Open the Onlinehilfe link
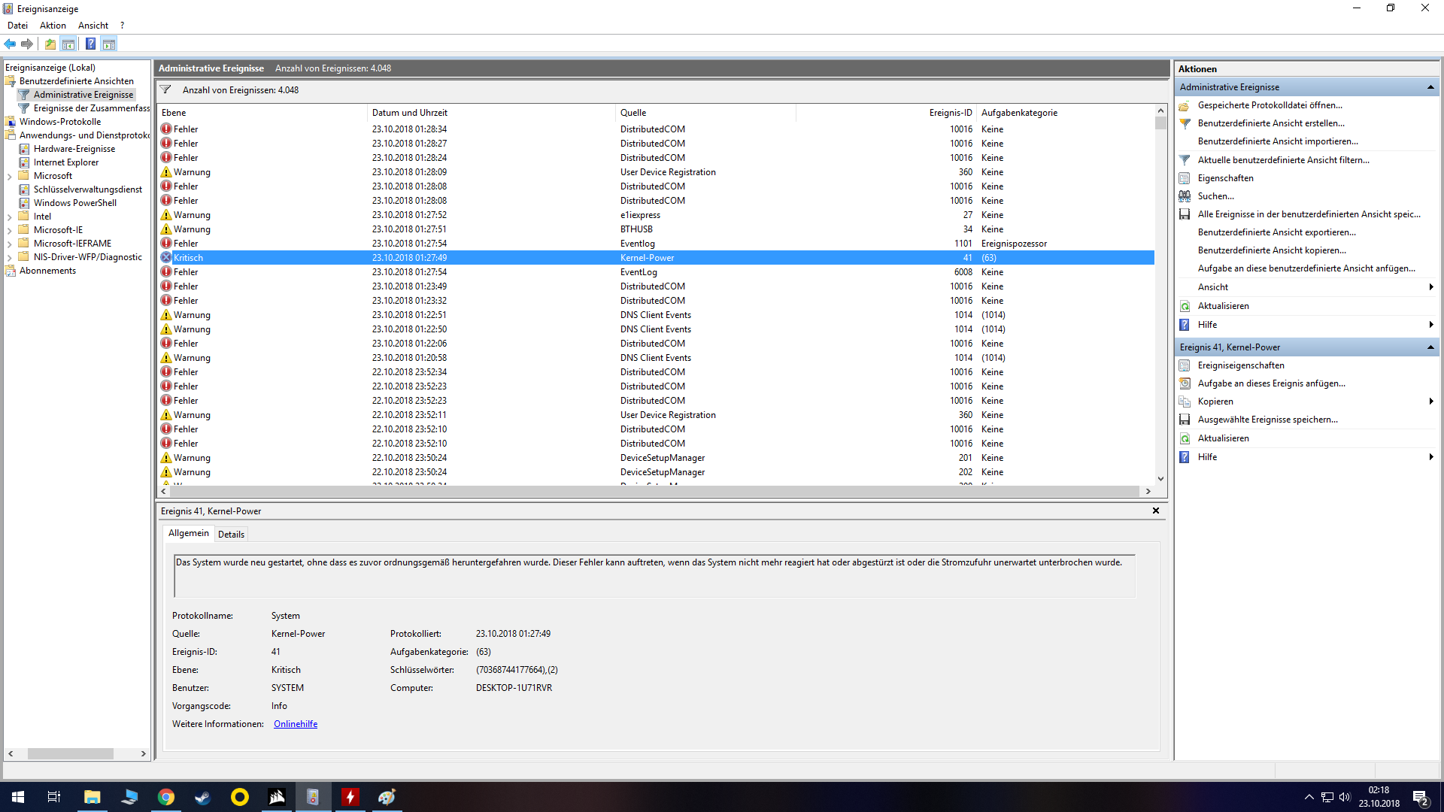Image resolution: width=1444 pixels, height=812 pixels. click(x=295, y=724)
